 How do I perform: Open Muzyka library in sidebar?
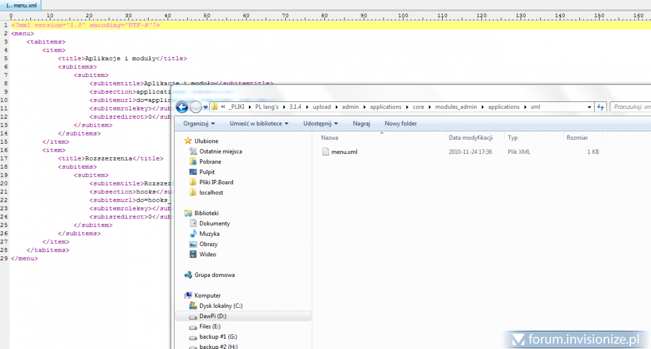tap(209, 234)
